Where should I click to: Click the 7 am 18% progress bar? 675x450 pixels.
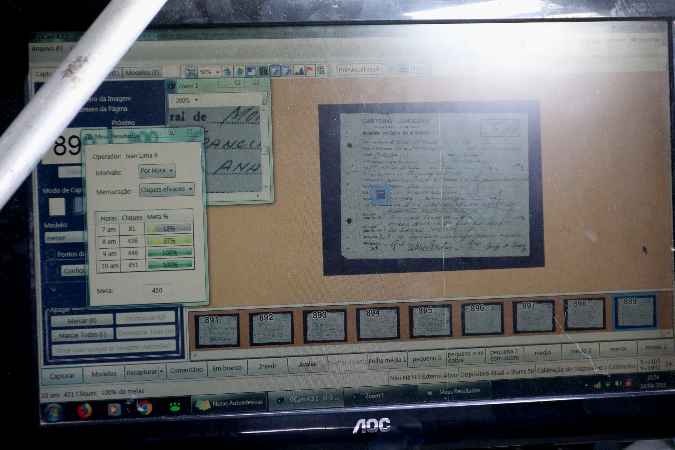[169, 228]
